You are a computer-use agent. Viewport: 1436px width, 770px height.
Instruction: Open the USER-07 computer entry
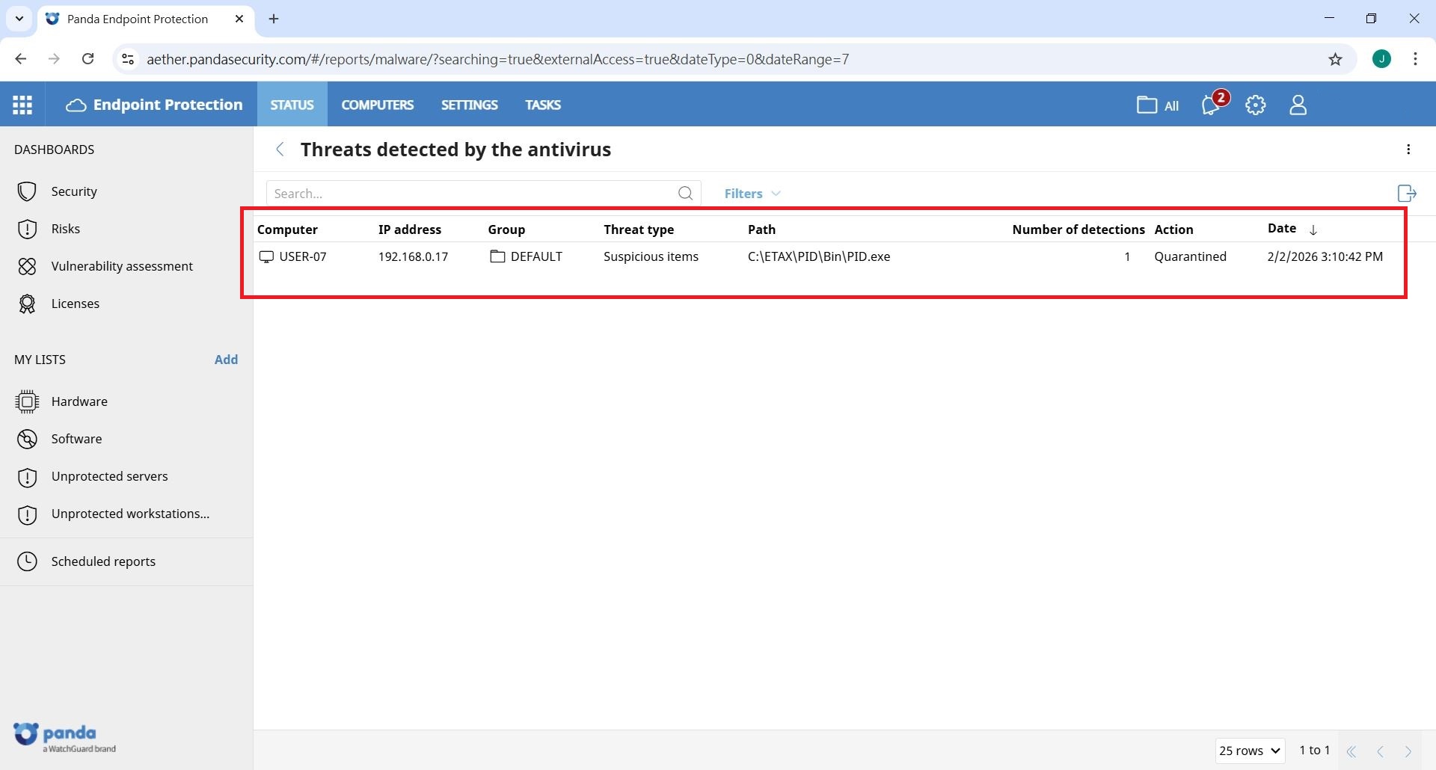pos(302,256)
